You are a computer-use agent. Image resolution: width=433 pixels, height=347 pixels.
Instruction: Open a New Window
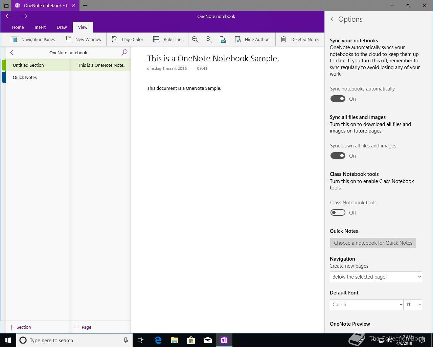83,39
